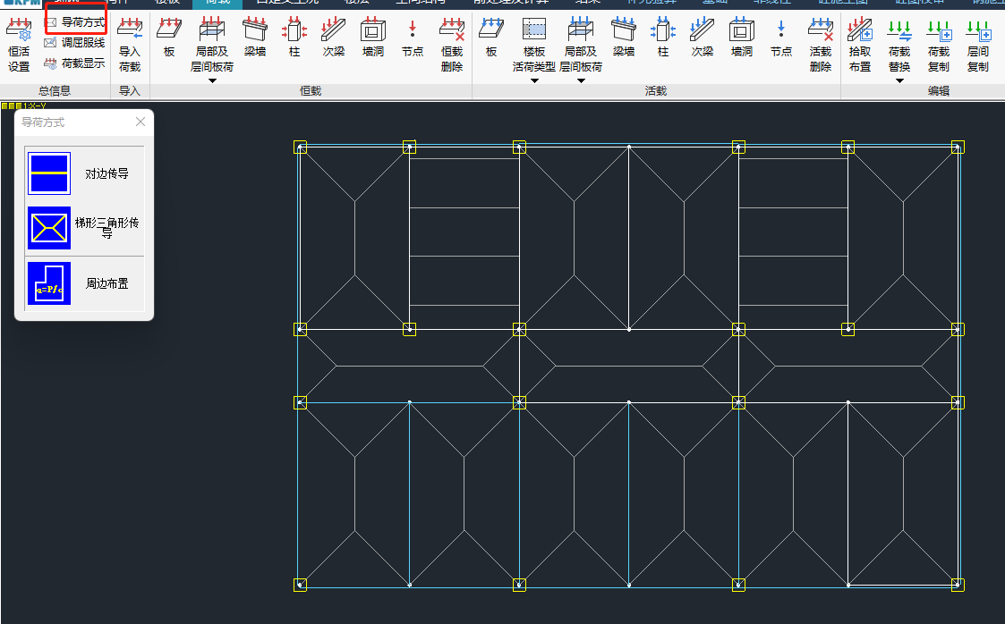Select 柱 column load in 活载 group
This screenshot has height=624, width=1005.
click(x=663, y=38)
